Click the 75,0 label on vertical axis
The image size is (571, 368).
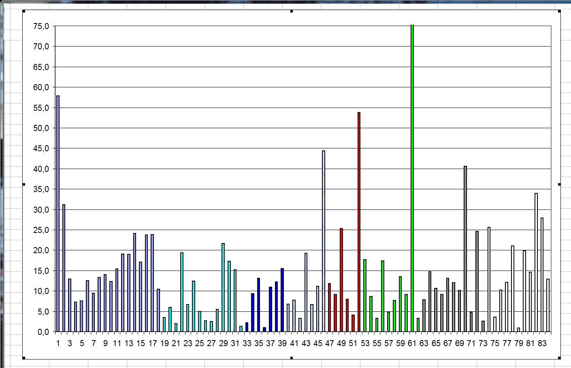(41, 26)
